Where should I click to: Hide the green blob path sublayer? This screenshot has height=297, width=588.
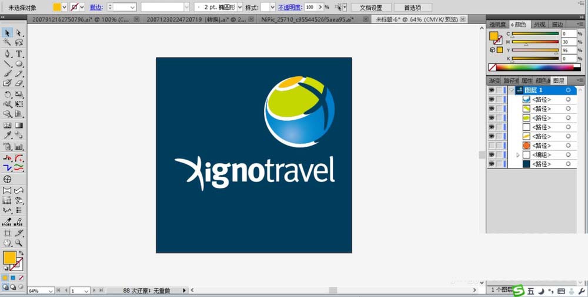(491, 117)
